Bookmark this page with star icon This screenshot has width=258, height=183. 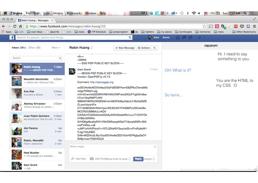pos(204,26)
